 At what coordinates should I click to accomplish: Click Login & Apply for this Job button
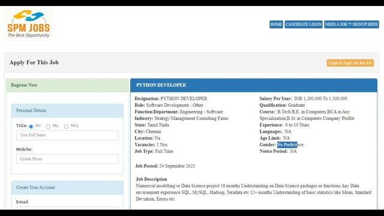pos(350,63)
